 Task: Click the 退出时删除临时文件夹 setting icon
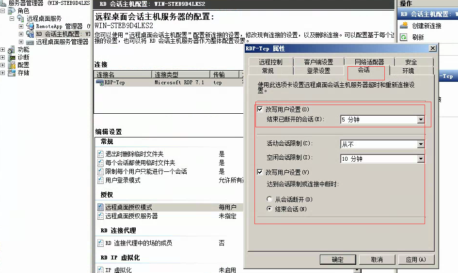[x=100, y=154]
